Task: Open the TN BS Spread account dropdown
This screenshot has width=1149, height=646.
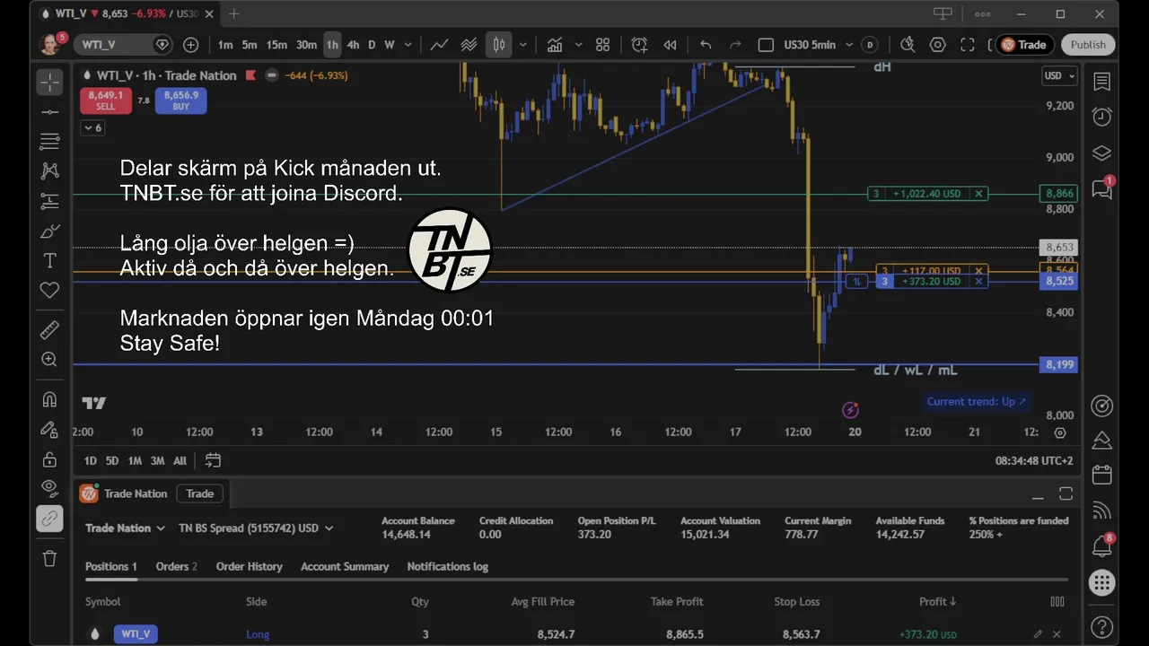Action: pos(256,528)
